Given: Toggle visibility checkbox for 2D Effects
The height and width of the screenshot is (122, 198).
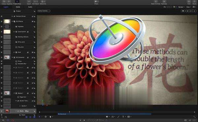Looking at the screenshot, I should 2,21.
